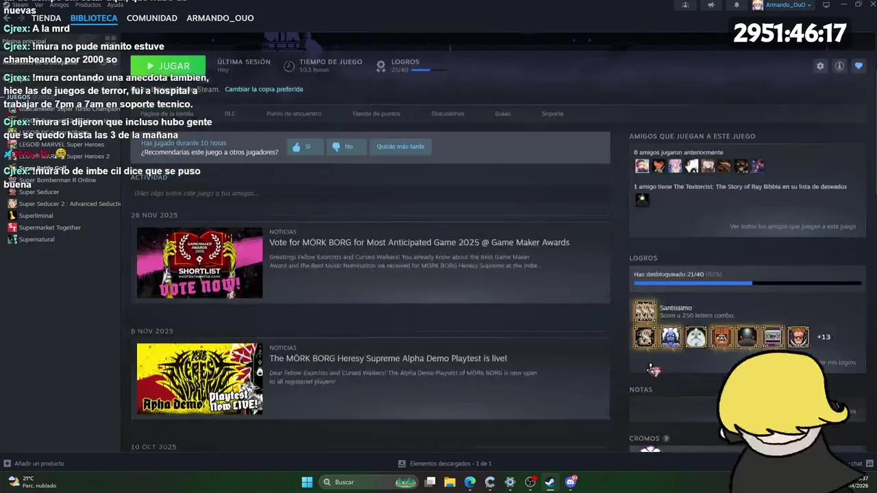Click the Cromos help question mark

click(x=666, y=438)
